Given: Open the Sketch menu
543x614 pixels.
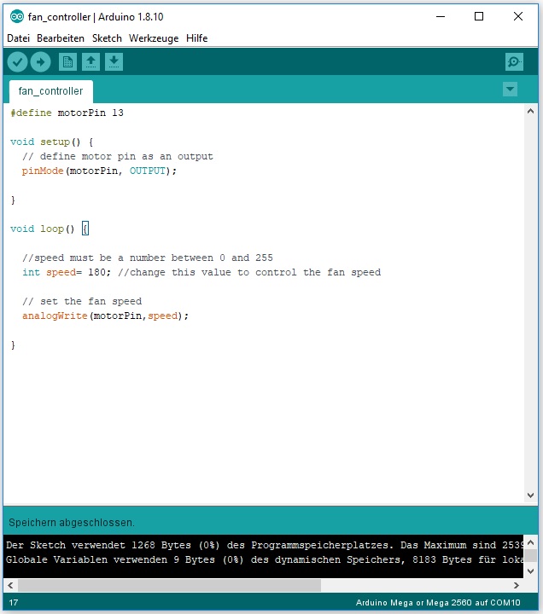Looking at the screenshot, I should point(107,38).
